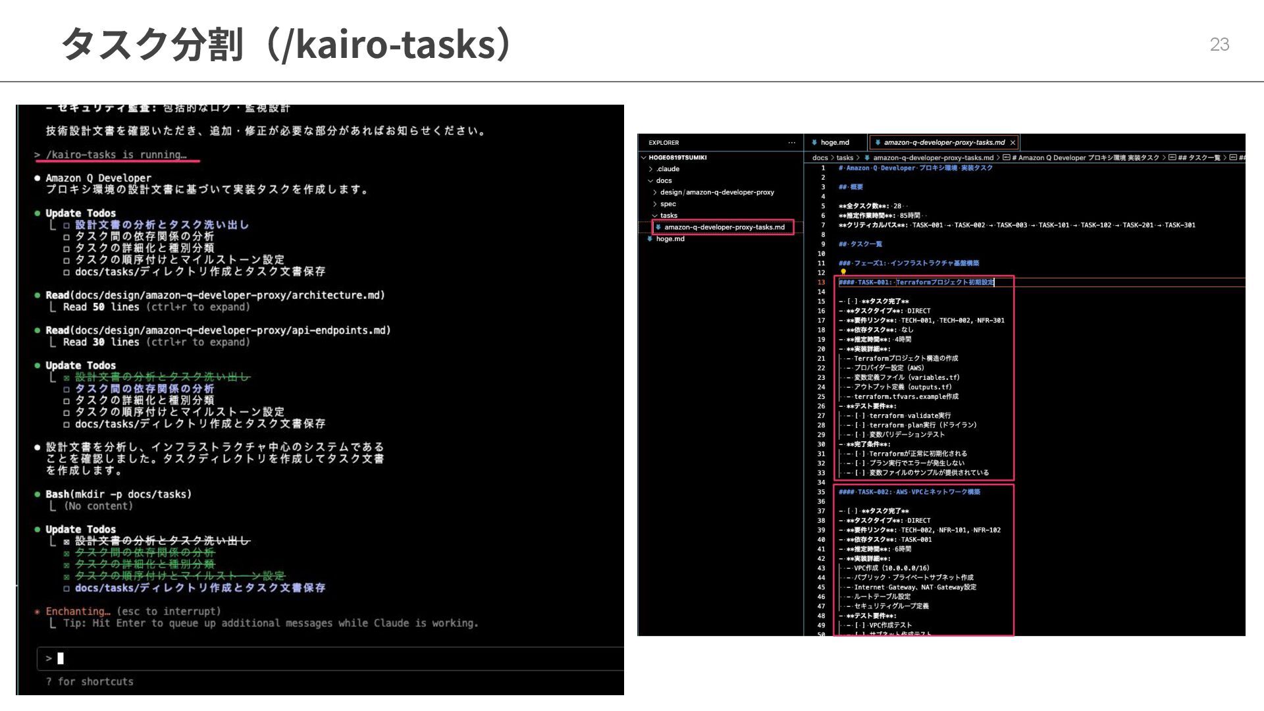This screenshot has width=1264, height=711.
Task: Click the EXPLORER panel title
Action: click(664, 142)
